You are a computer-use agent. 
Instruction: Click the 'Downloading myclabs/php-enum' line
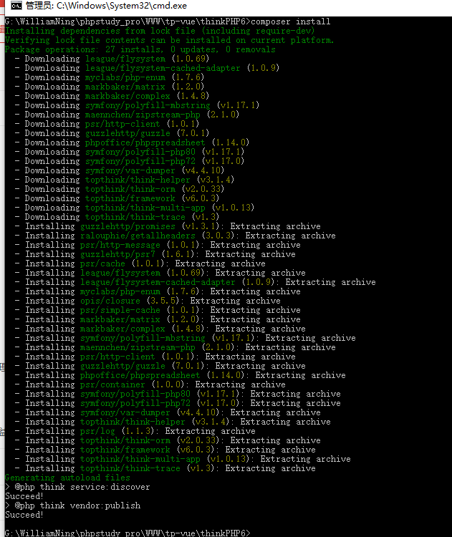coord(110,77)
